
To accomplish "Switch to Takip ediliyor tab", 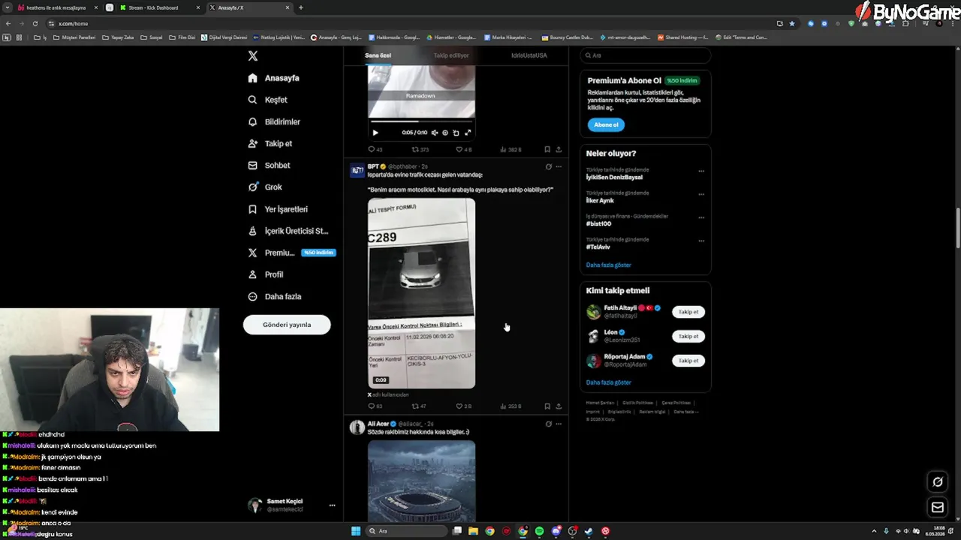I will (451, 55).
